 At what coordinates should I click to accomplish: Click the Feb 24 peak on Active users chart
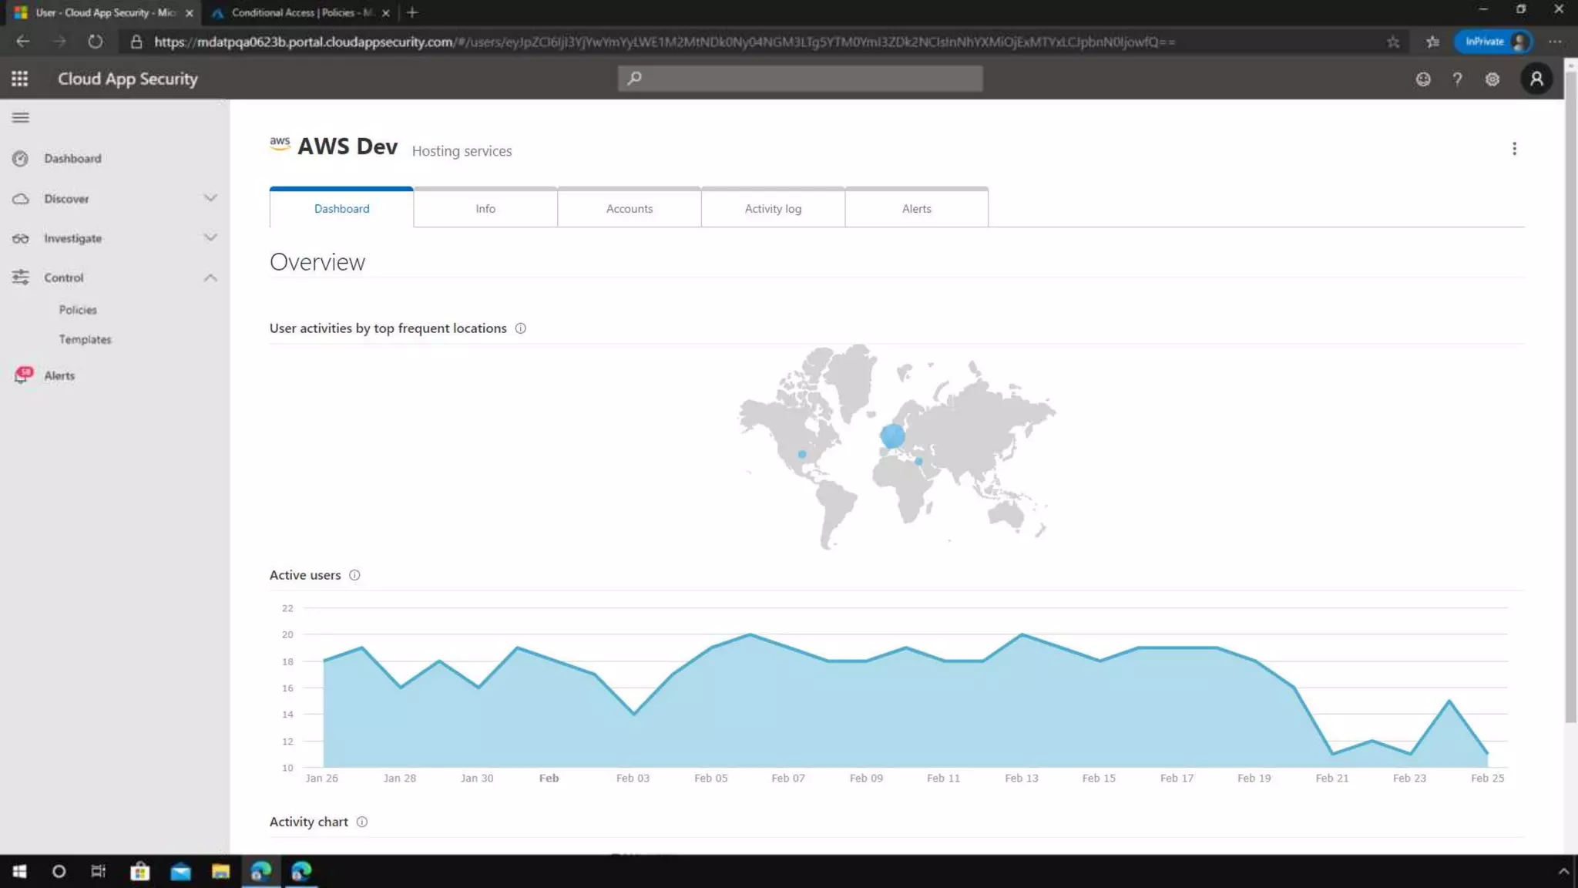click(1449, 701)
